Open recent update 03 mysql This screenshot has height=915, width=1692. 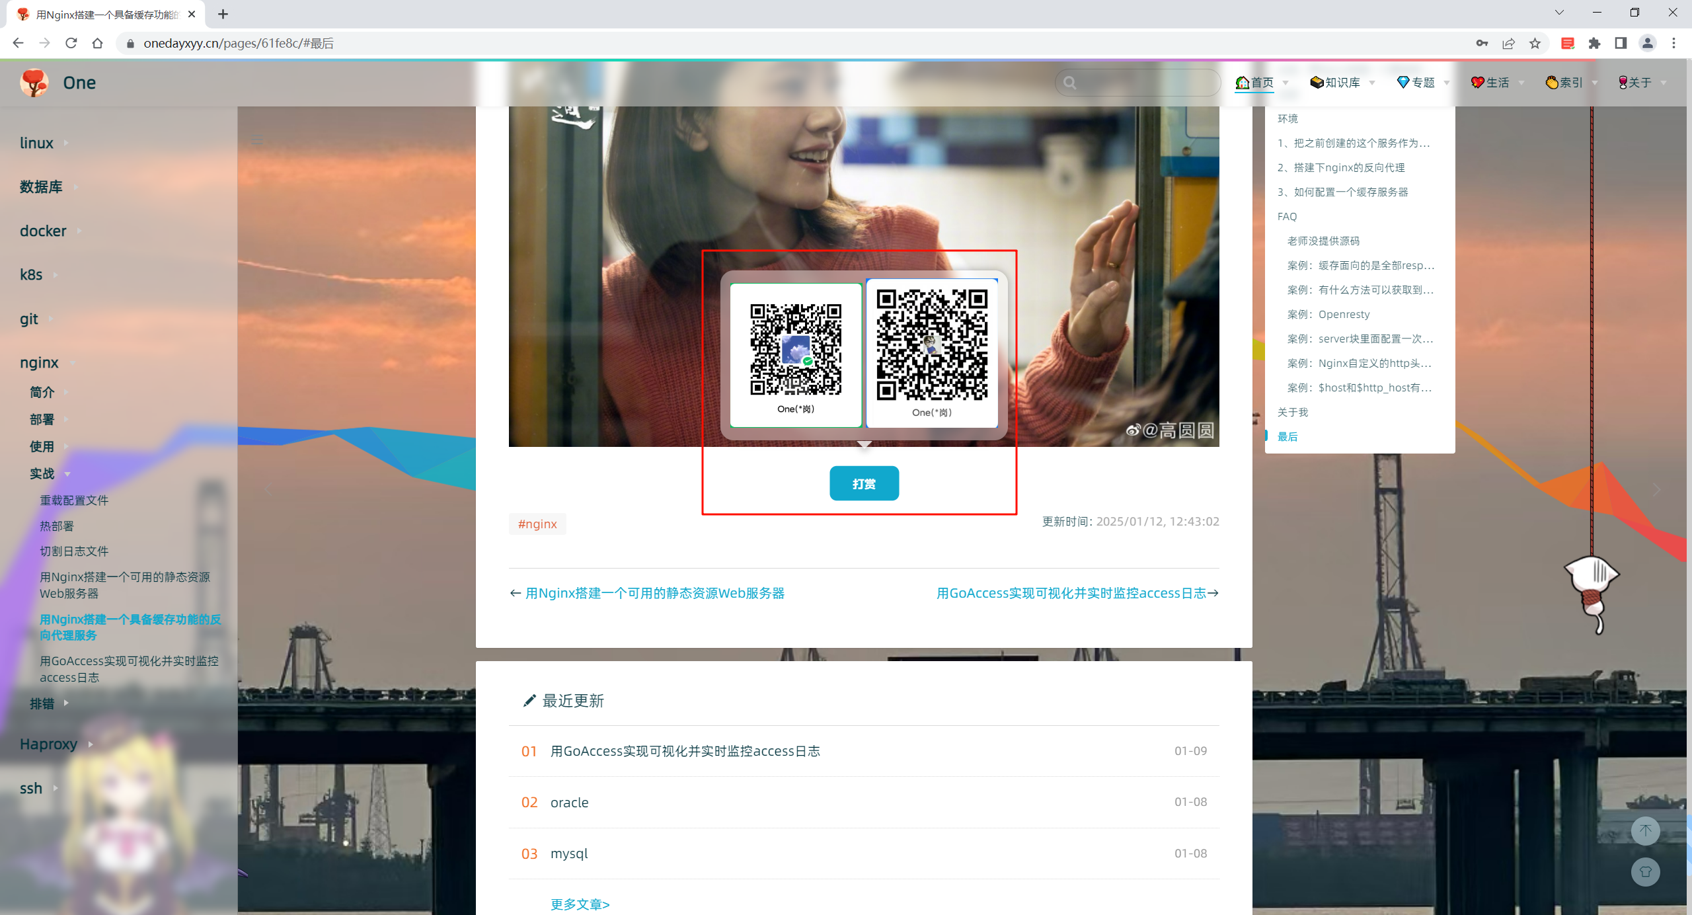click(569, 854)
